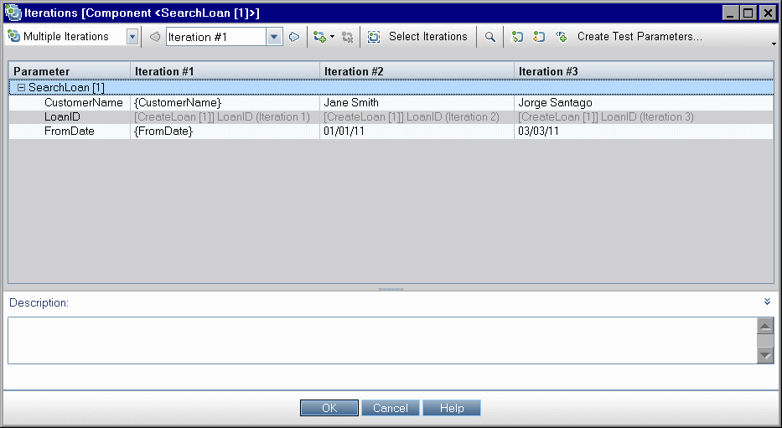782x428 pixels.
Task: Click the next iteration arrow icon
Action: [x=293, y=37]
